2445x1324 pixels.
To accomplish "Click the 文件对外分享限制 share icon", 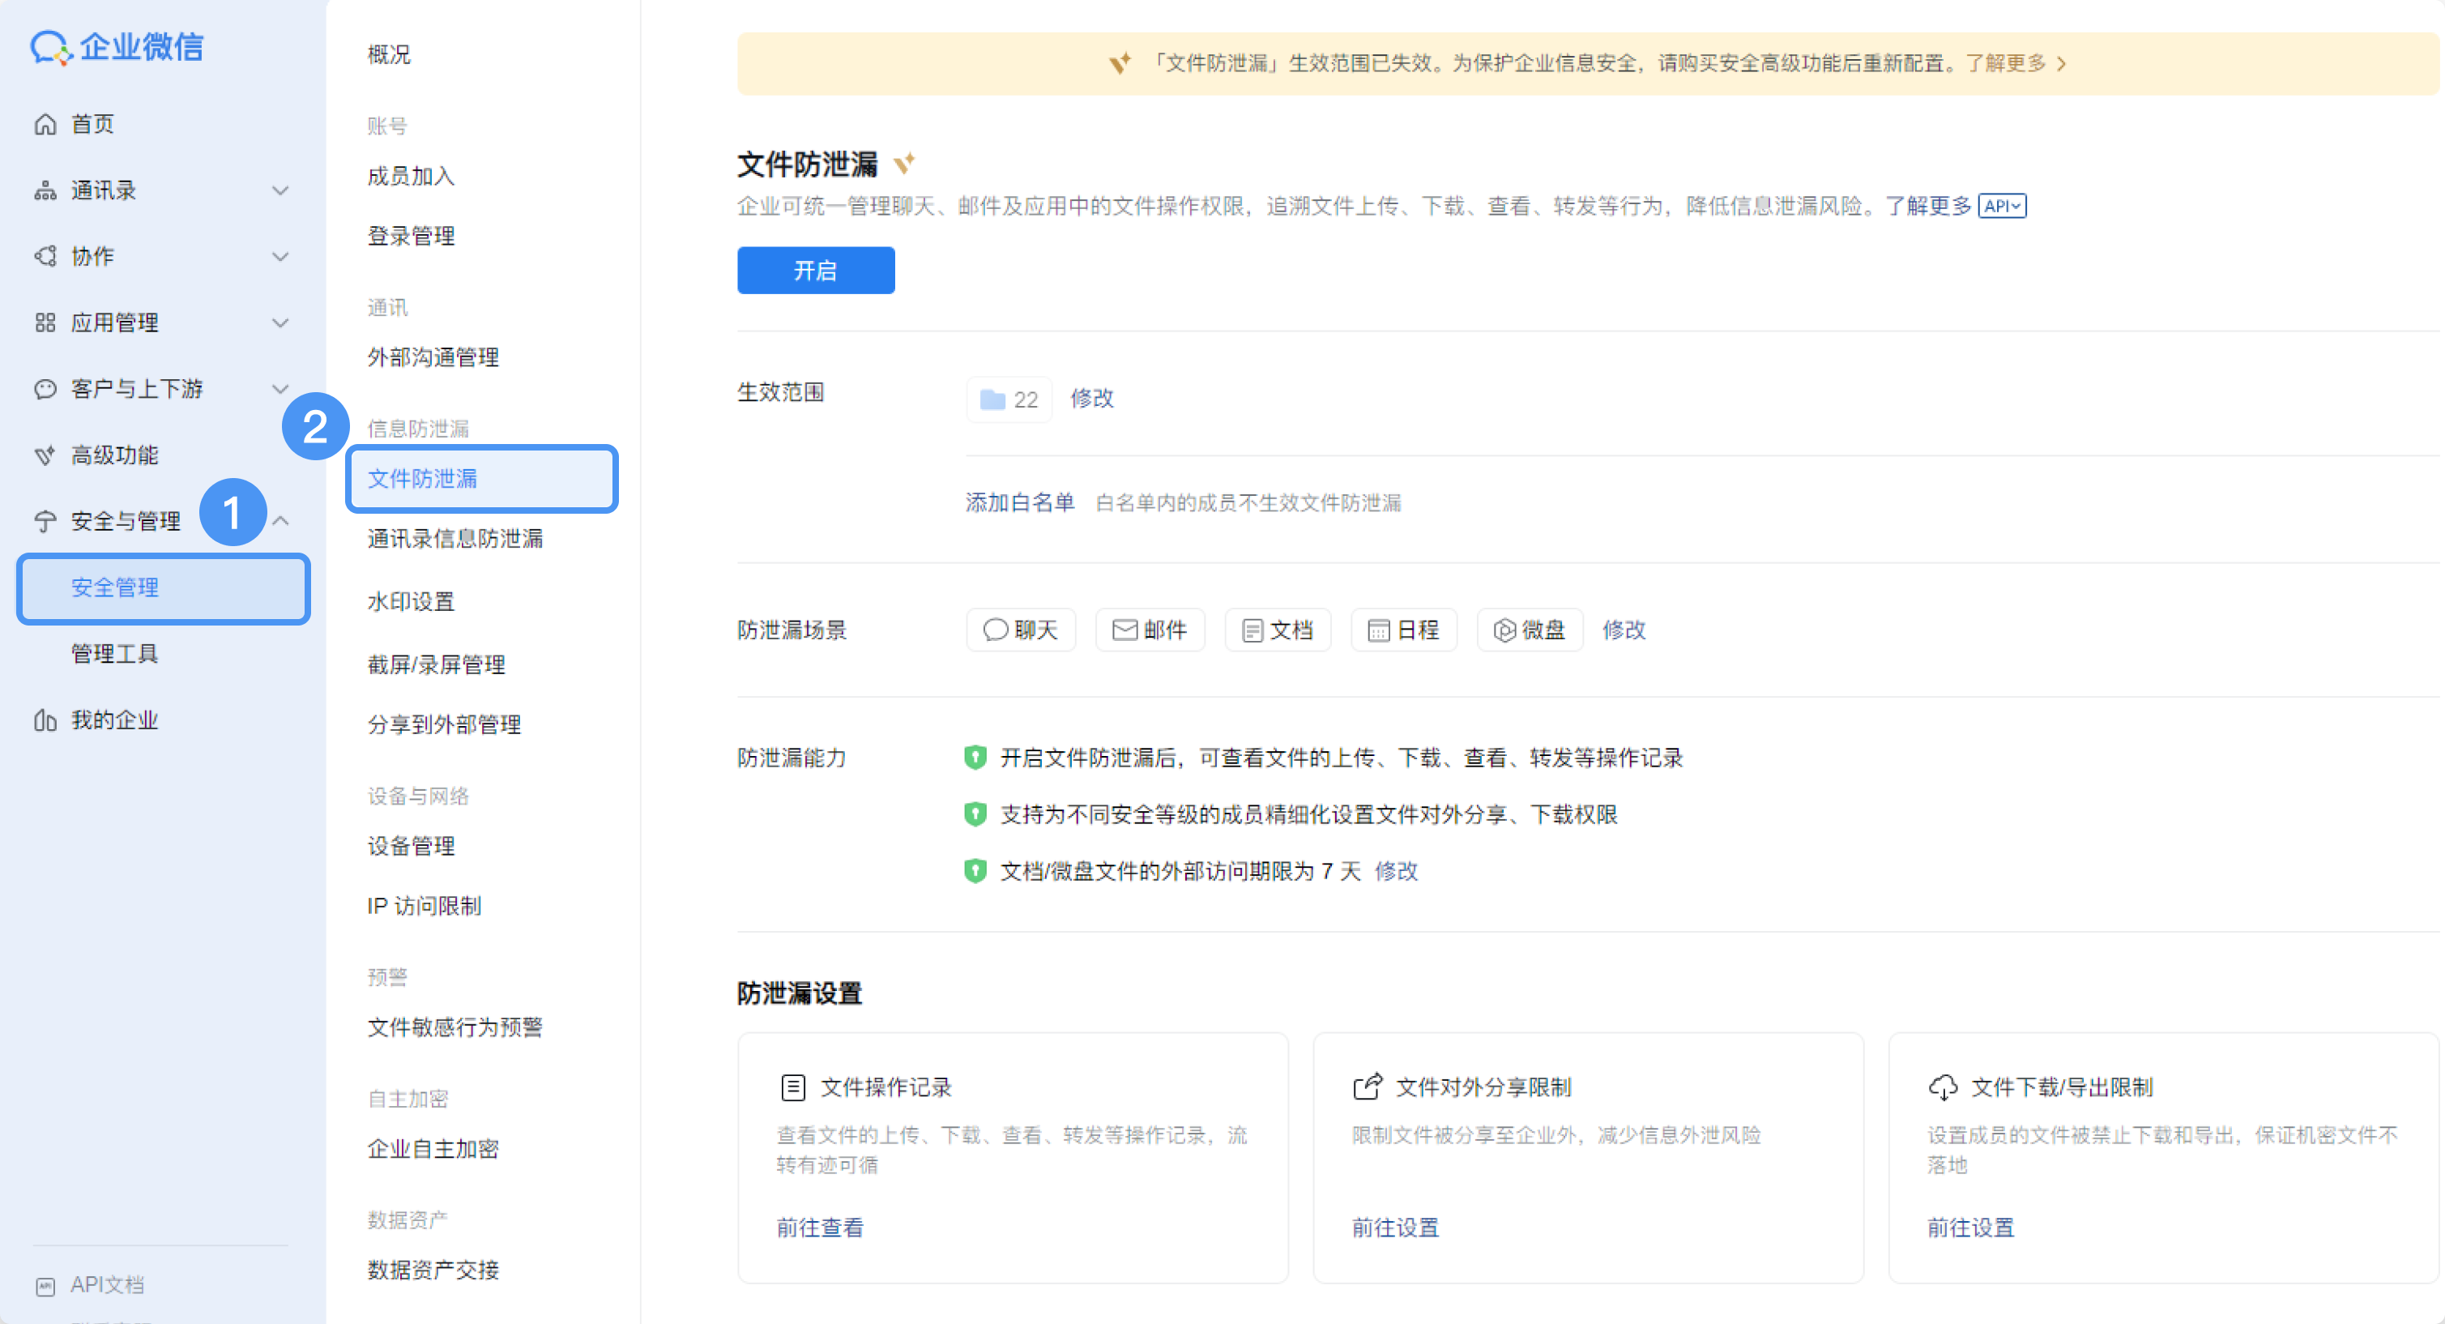I will tap(1367, 1087).
